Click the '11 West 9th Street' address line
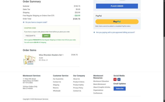The width and height of the screenshot is (165, 102). click(29, 79)
